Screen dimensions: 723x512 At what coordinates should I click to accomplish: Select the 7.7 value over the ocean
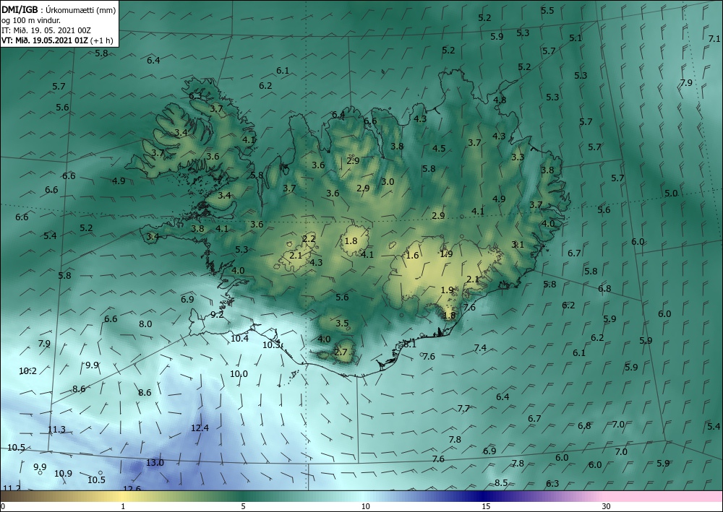[463, 408]
